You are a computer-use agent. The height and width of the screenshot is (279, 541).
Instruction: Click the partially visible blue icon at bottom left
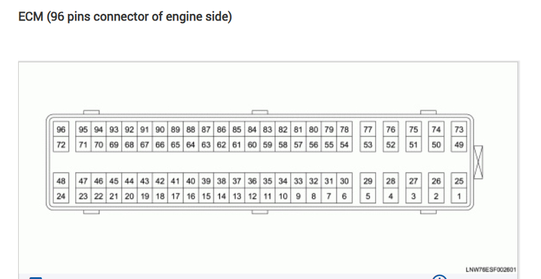pyautogui.click(x=36, y=277)
